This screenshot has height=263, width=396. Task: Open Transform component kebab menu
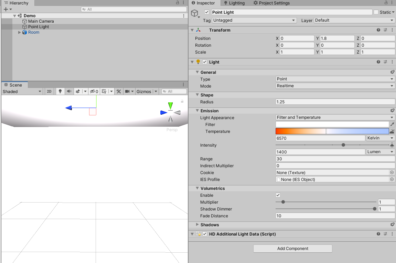tap(392, 30)
